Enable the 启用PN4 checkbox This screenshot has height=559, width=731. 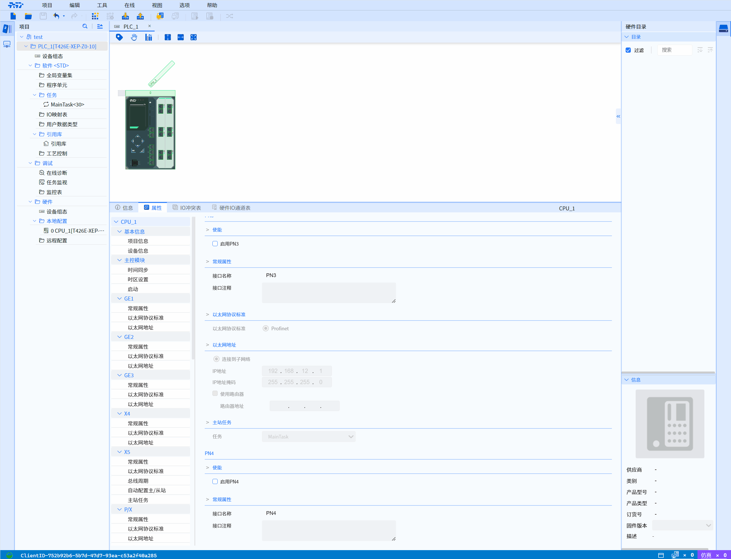click(x=215, y=481)
